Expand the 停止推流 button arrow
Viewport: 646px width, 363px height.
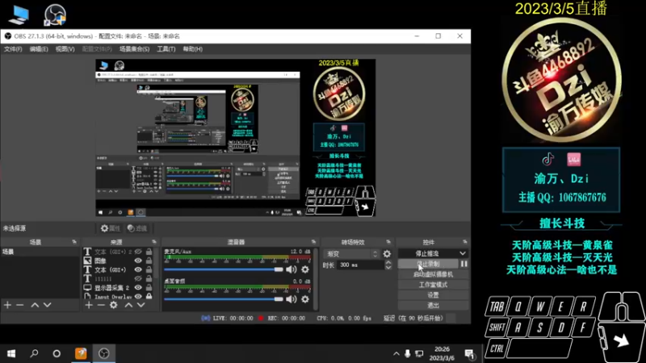[463, 253]
